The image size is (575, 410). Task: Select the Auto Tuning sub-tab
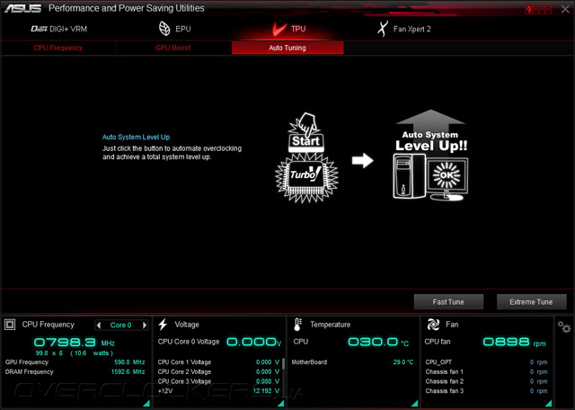point(287,48)
